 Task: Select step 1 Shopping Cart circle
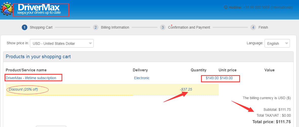(x=24, y=27)
